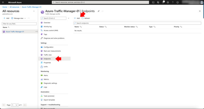Image resolution: width=204 pixels, height=109 pixels.
Task: Click the Microsoft Azure logo text
Action: 15,2
